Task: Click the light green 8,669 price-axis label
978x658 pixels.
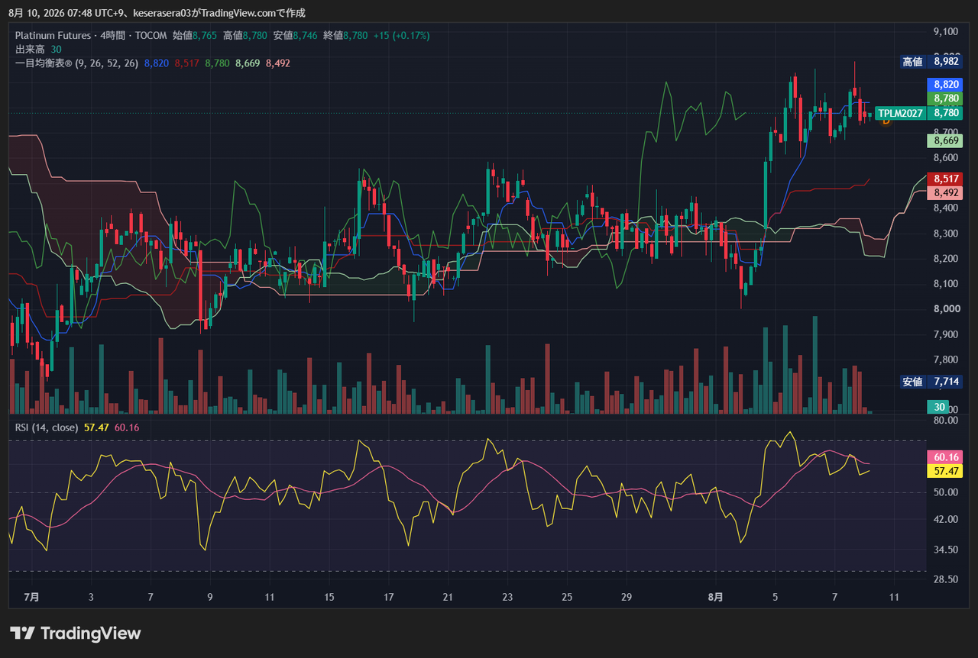Action: point(946,140)
